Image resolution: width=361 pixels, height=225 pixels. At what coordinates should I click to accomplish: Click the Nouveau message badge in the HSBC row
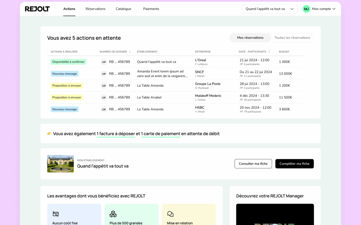tap(65, 109)
